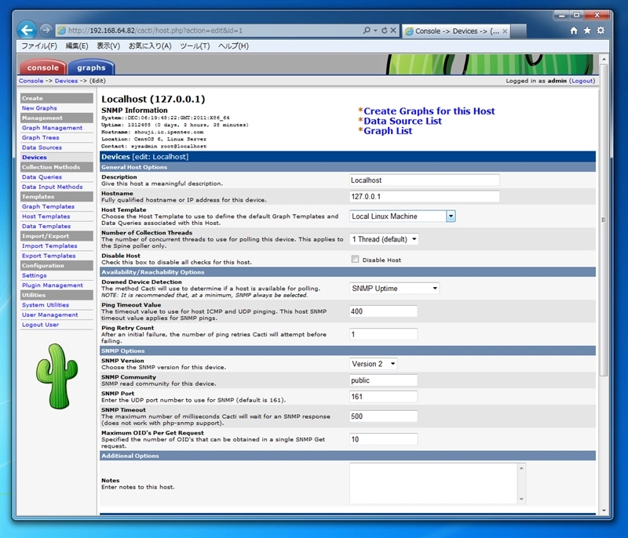Open Export Templates in sidebar

click(49, 256)
